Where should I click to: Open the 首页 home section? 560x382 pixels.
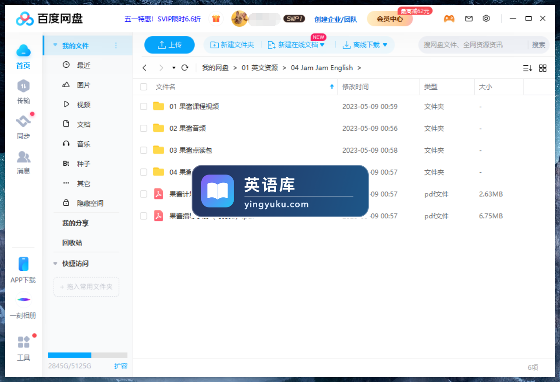click(23, 57)
